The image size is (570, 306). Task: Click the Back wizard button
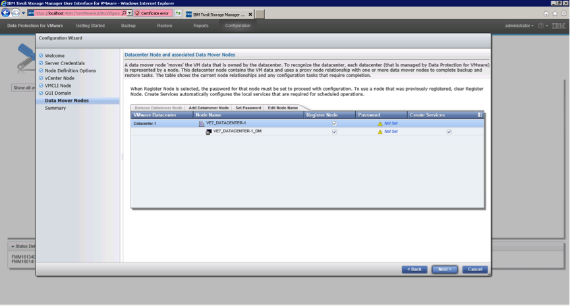414,270
